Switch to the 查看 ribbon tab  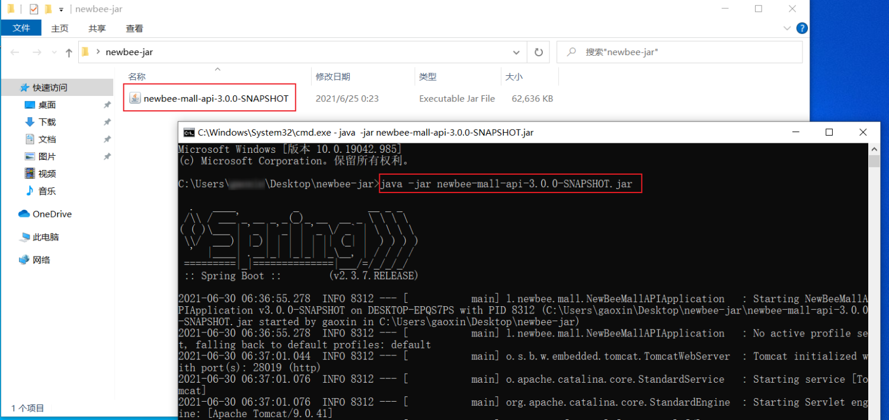point(135,28)
